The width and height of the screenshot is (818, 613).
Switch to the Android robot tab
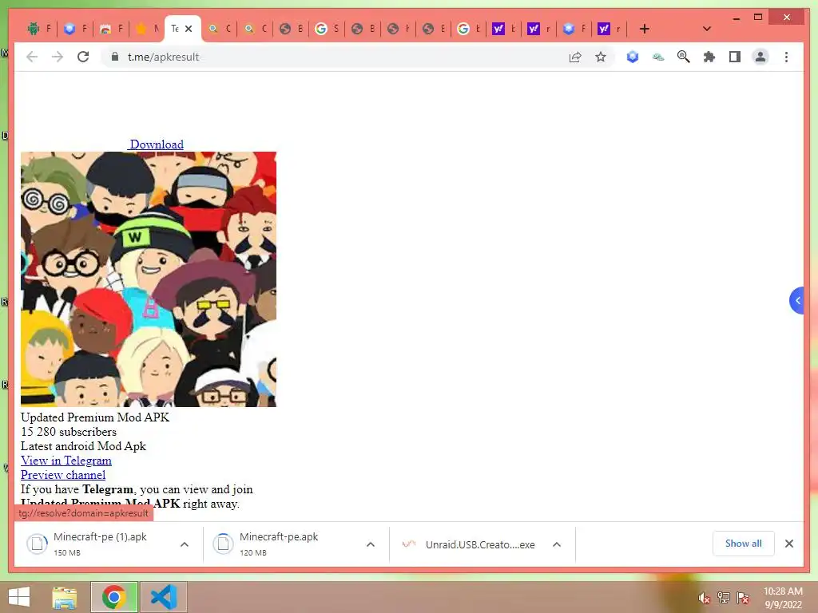pyautogui.click(x=39, y=29)
